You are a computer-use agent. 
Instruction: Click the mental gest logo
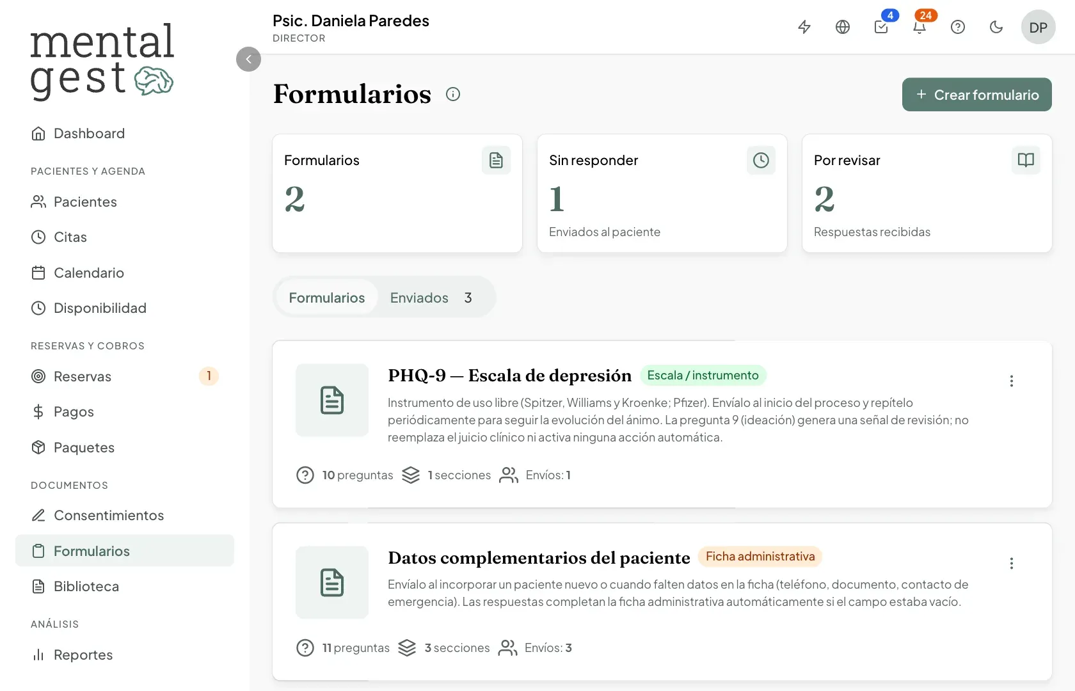(x=102, y=61)
